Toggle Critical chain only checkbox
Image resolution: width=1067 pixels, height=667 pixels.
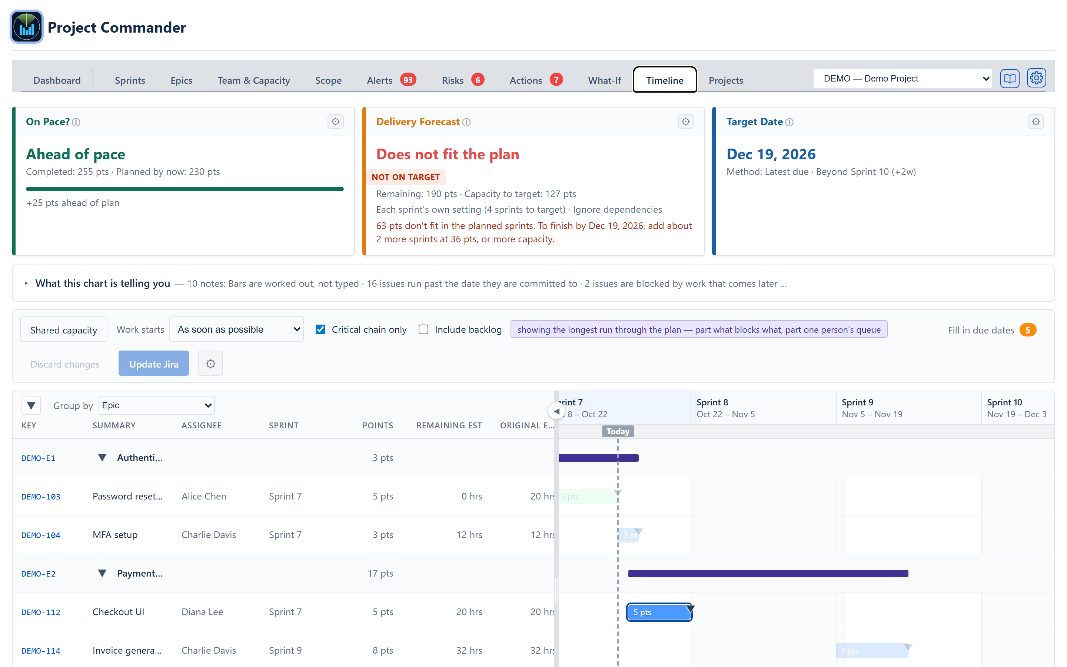coord(320,329)
